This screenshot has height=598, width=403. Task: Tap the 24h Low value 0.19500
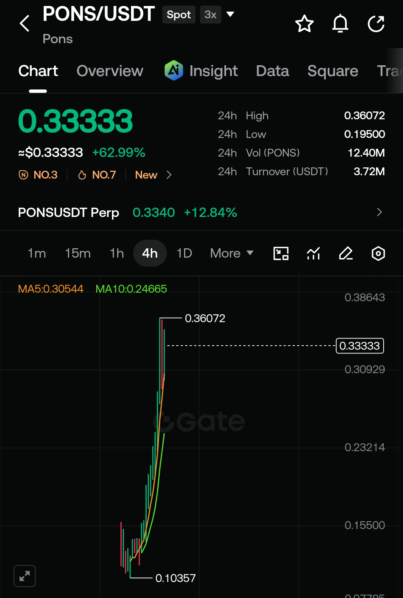coord(365,134)
